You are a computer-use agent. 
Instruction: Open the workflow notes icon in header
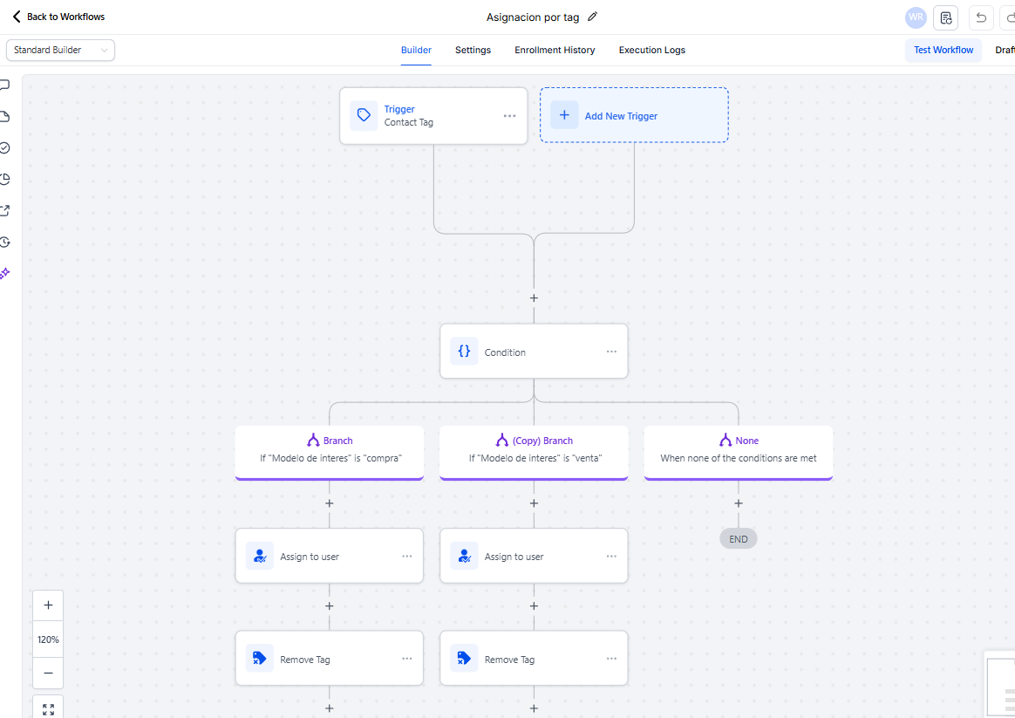946,17
